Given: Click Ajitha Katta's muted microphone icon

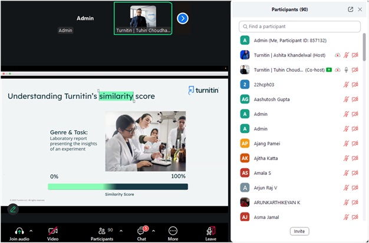Looking at the screenshot, I should pyautogui.click(x=346, y=158).
